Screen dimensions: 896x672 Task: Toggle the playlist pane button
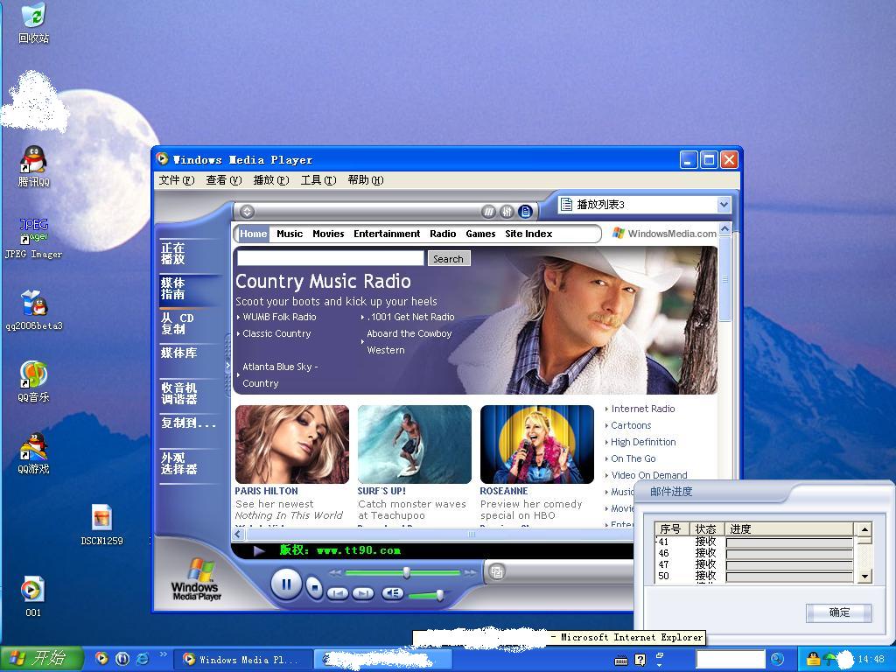[x=526, y=212]
